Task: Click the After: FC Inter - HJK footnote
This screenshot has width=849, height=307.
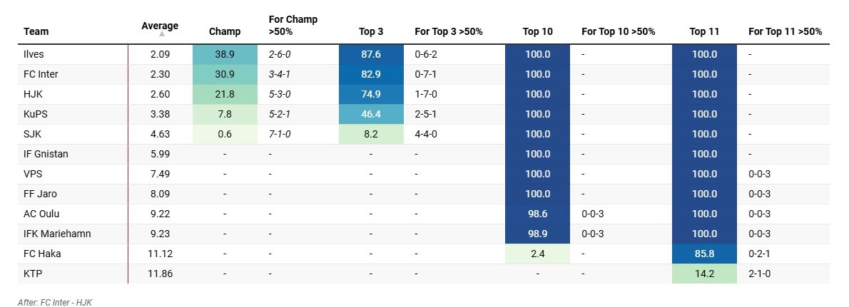Action: click(55, 303)
